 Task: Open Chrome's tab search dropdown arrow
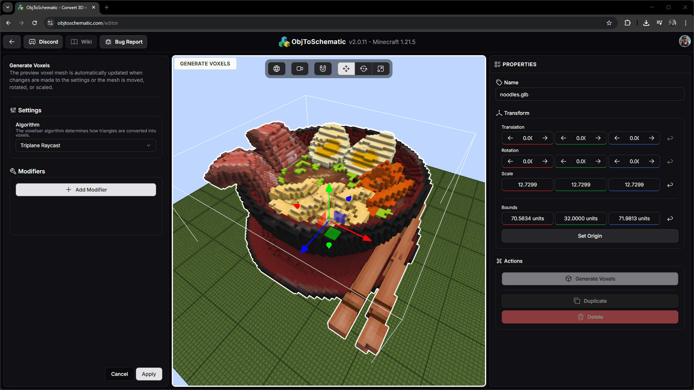click(8, 7)
